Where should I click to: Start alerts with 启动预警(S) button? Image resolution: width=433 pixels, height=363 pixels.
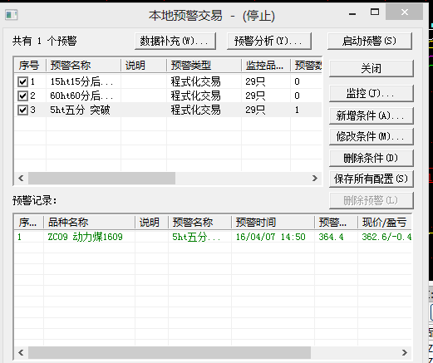pos(370,41)
